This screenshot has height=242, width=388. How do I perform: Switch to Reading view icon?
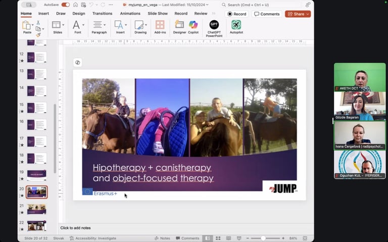(228, 238)
